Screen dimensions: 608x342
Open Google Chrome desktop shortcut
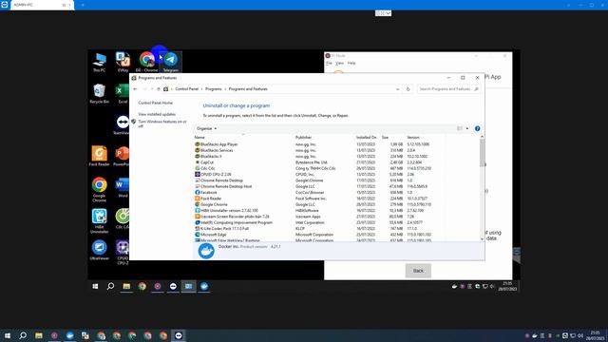point(99,190)
